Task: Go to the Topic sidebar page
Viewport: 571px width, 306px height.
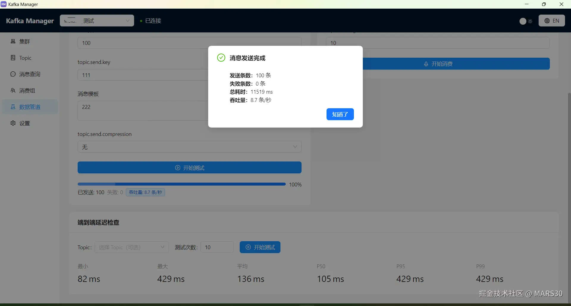Action: click(x=30, y=58)
